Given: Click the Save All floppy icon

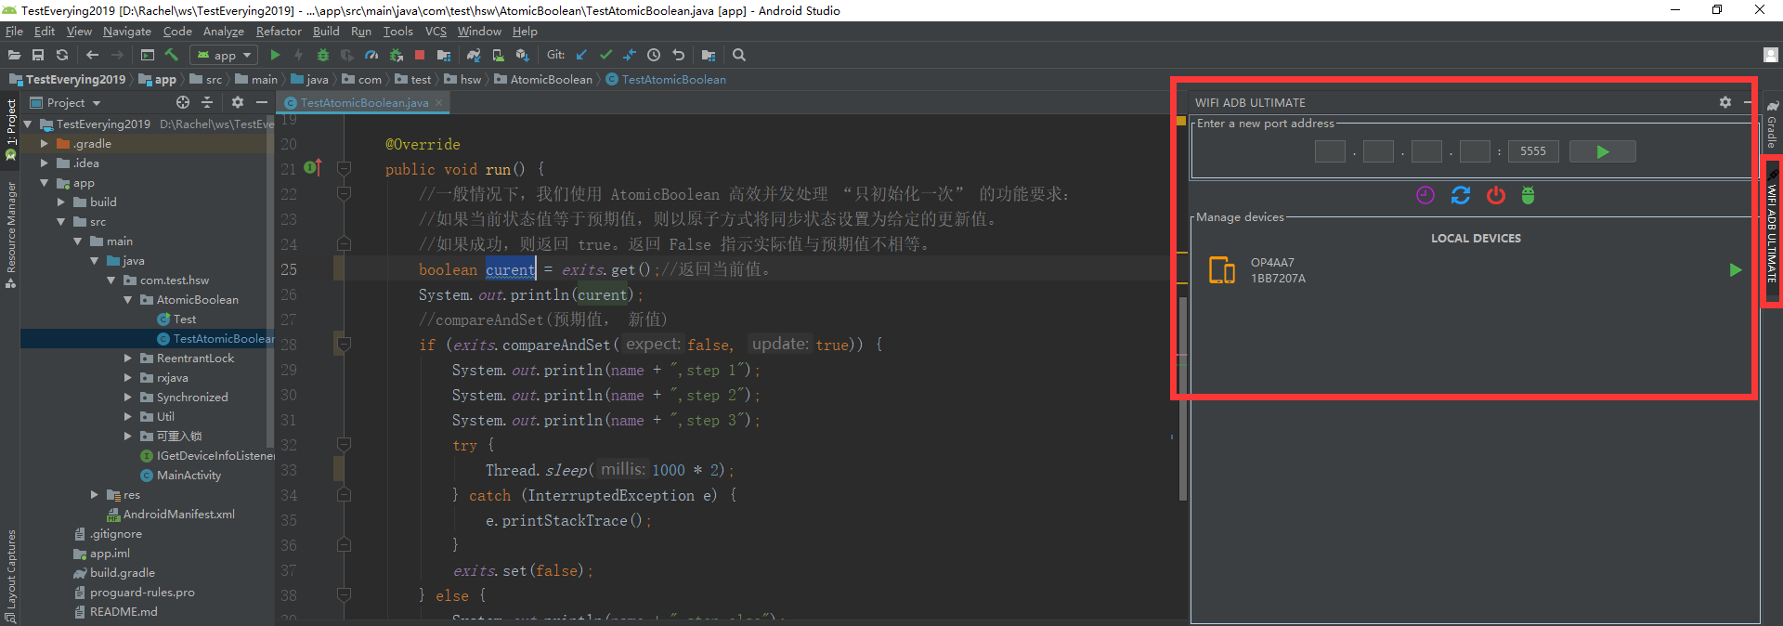Looking at the screenshot, I should 38,55.
